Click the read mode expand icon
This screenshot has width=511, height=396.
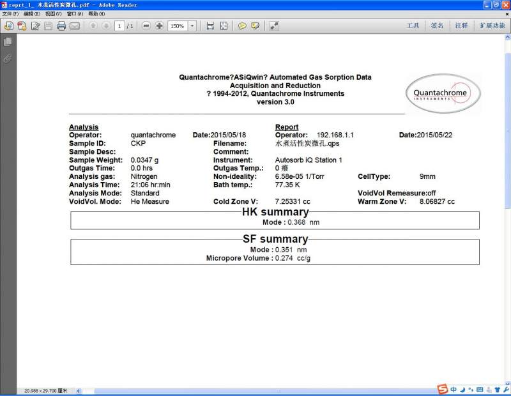coord(274,26)
